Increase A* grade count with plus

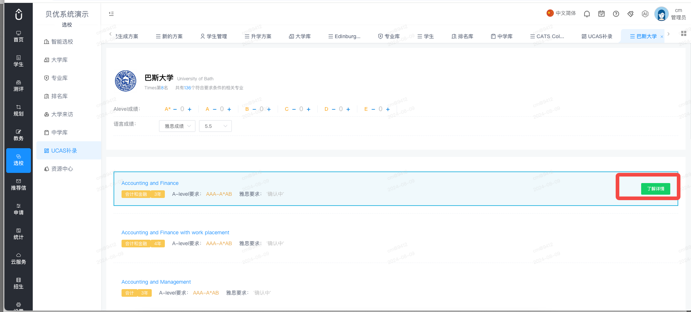190,109
